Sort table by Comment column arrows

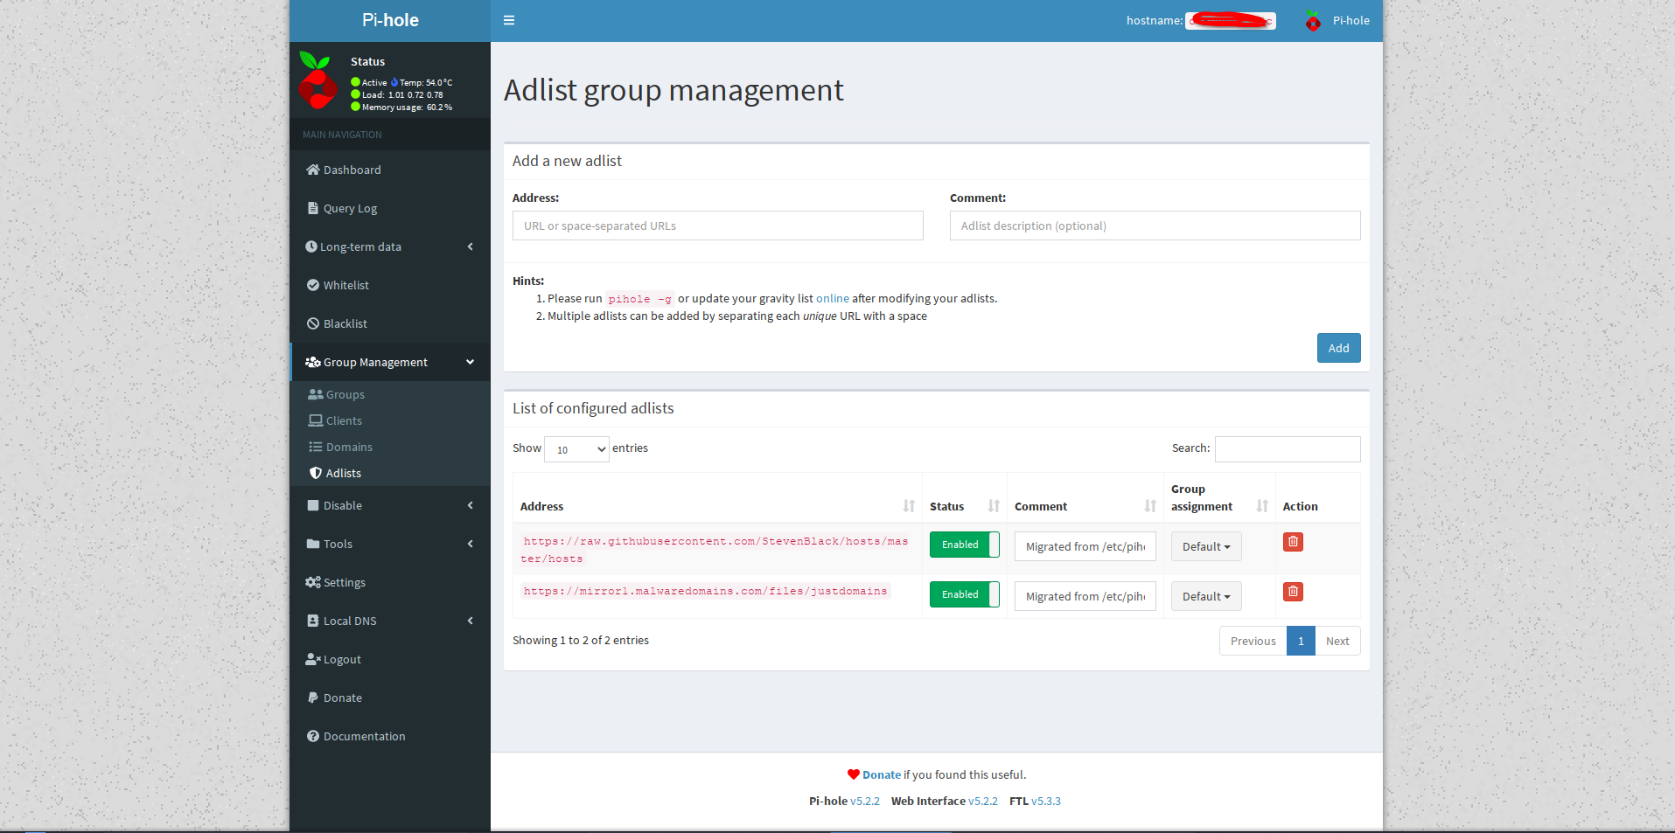(x=1150, y=506)
